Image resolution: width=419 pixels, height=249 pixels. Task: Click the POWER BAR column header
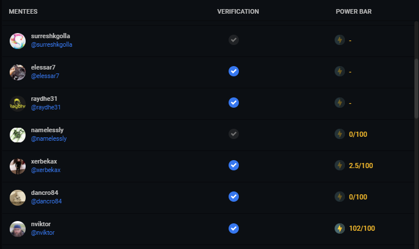pos(353,11)
